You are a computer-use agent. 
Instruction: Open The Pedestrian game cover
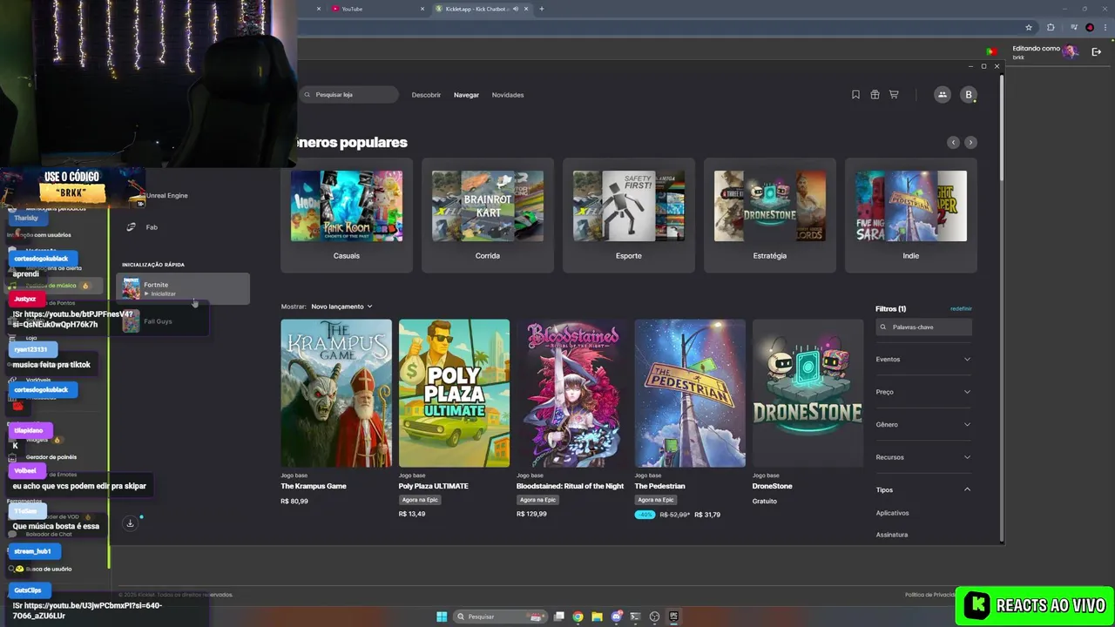tap(690, 393)
